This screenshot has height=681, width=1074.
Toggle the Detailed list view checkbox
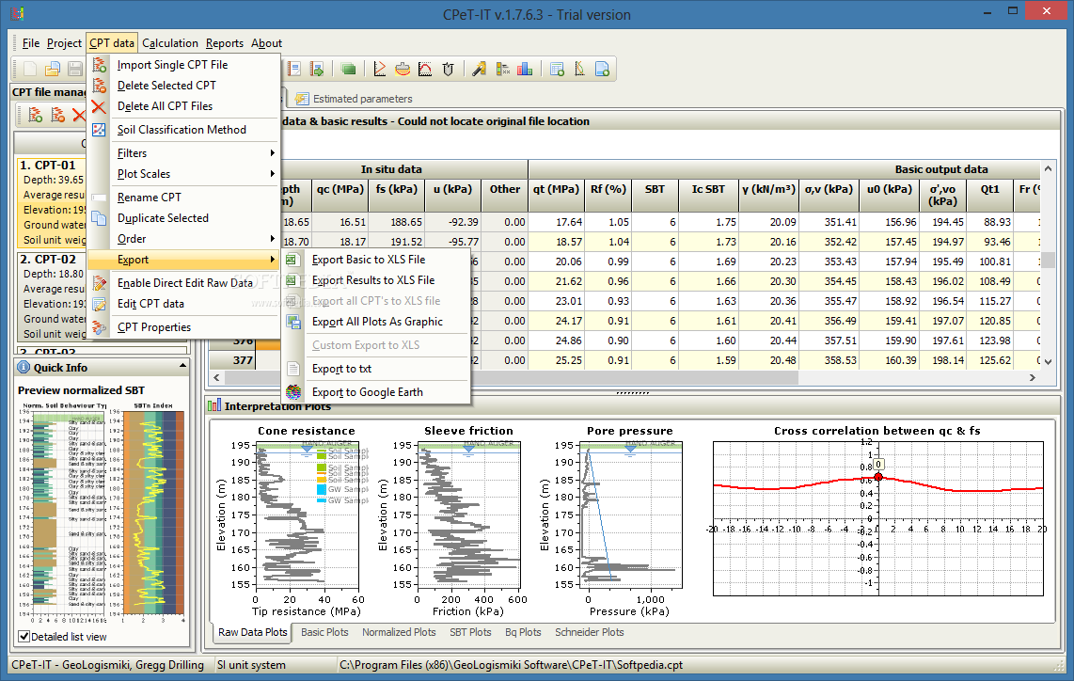[24, 637]
